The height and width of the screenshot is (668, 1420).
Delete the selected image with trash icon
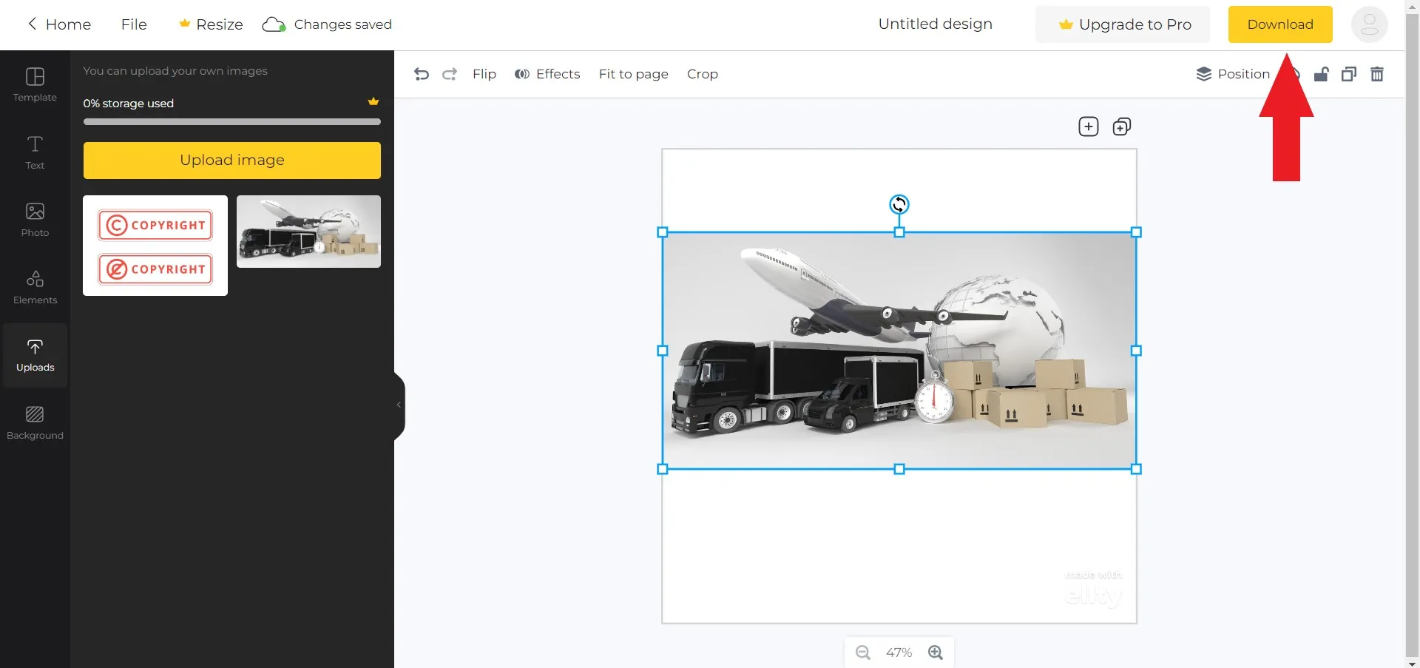[1376, 74]
